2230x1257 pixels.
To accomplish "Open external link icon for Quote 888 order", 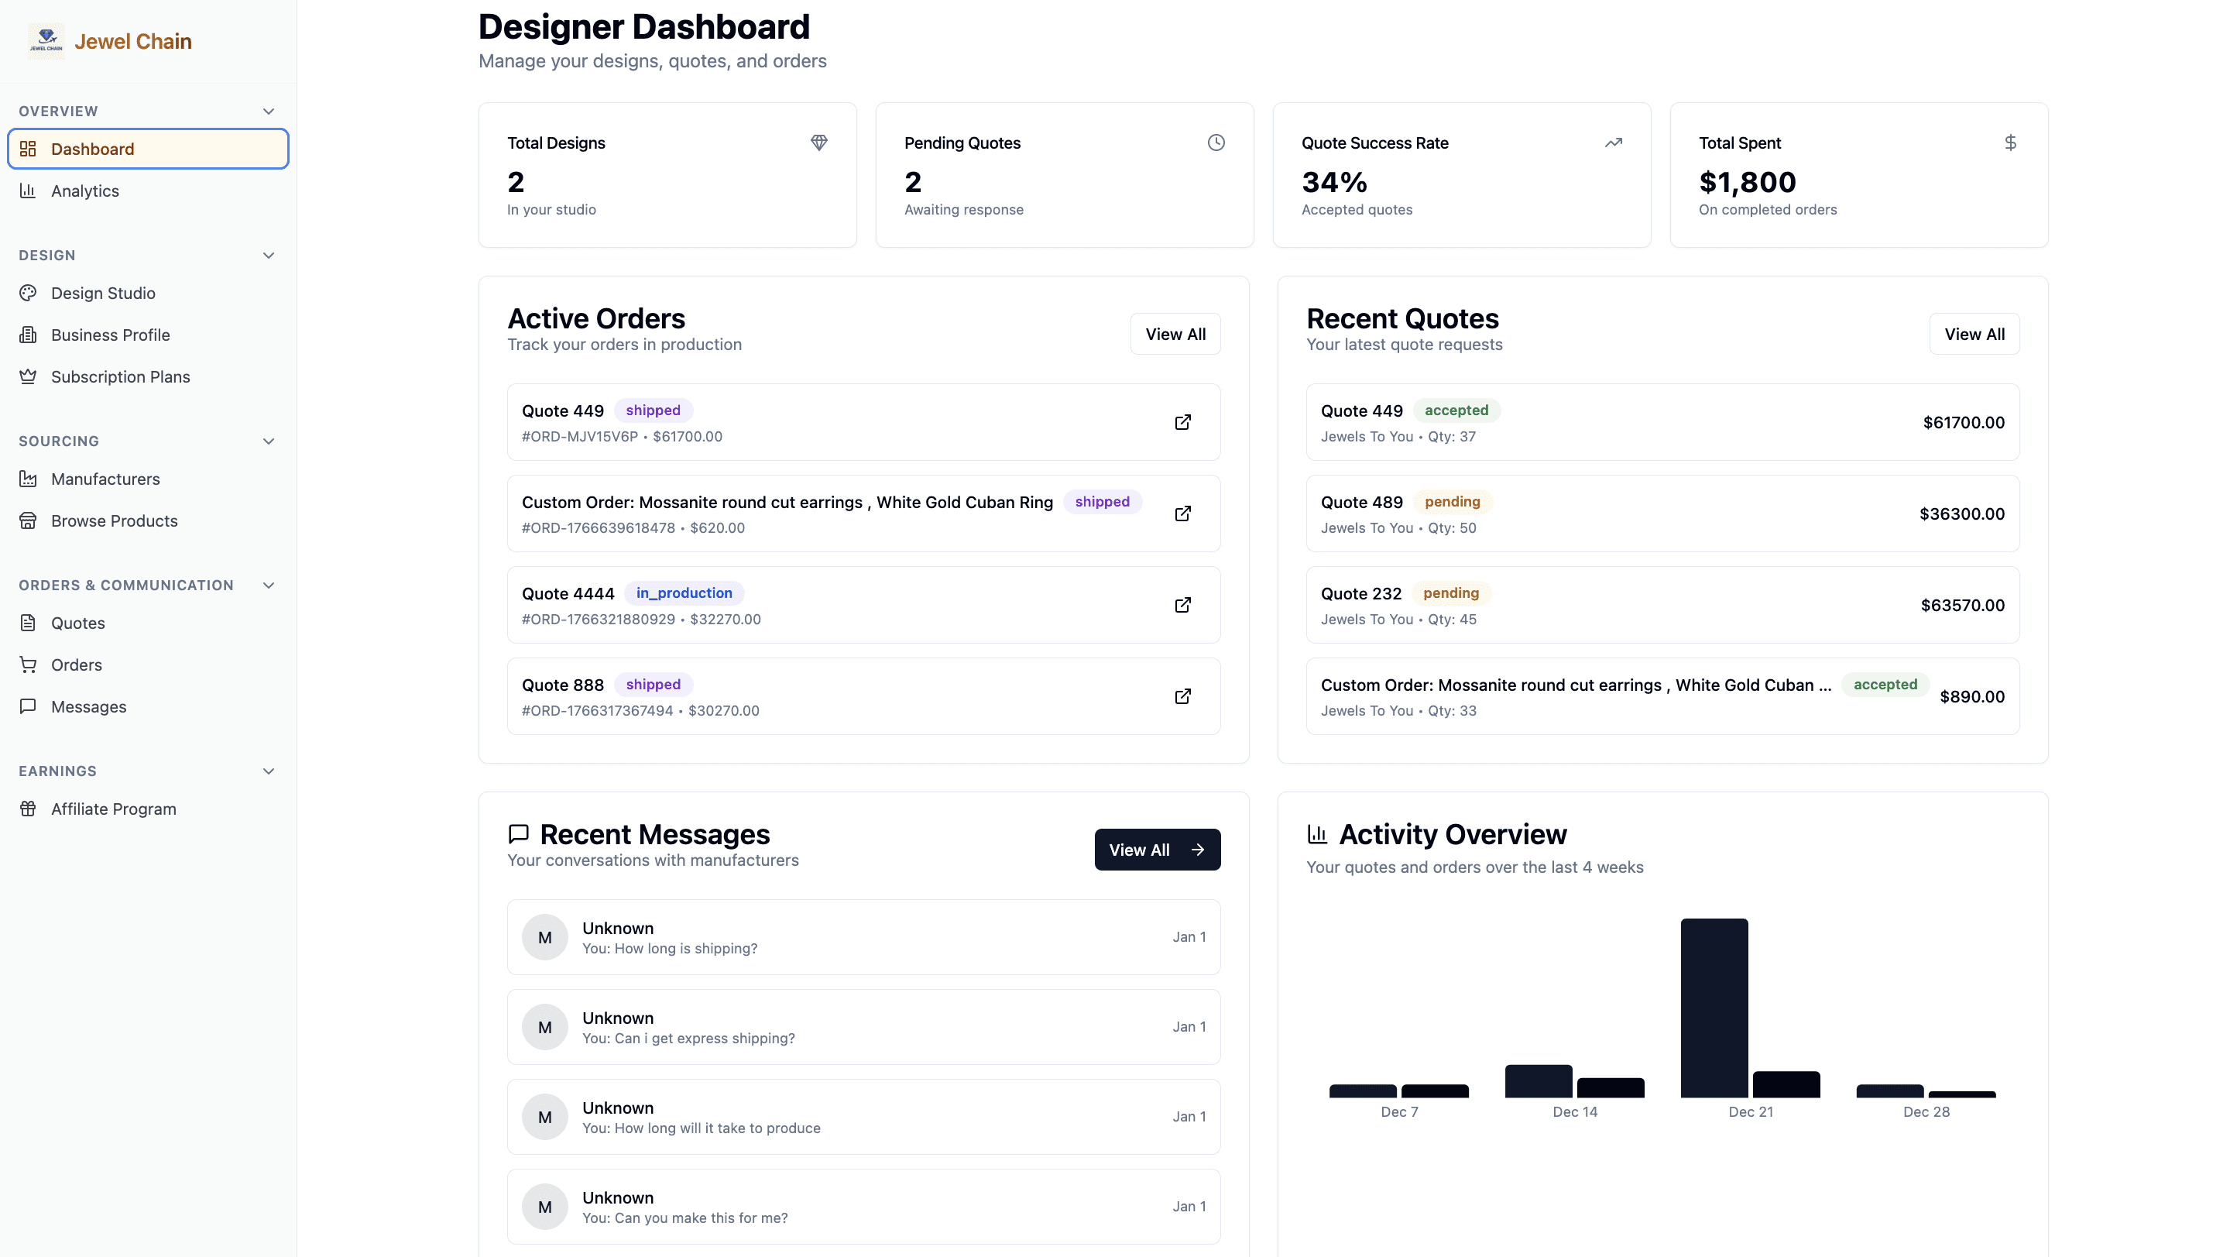I will [x=1182, y=696].
